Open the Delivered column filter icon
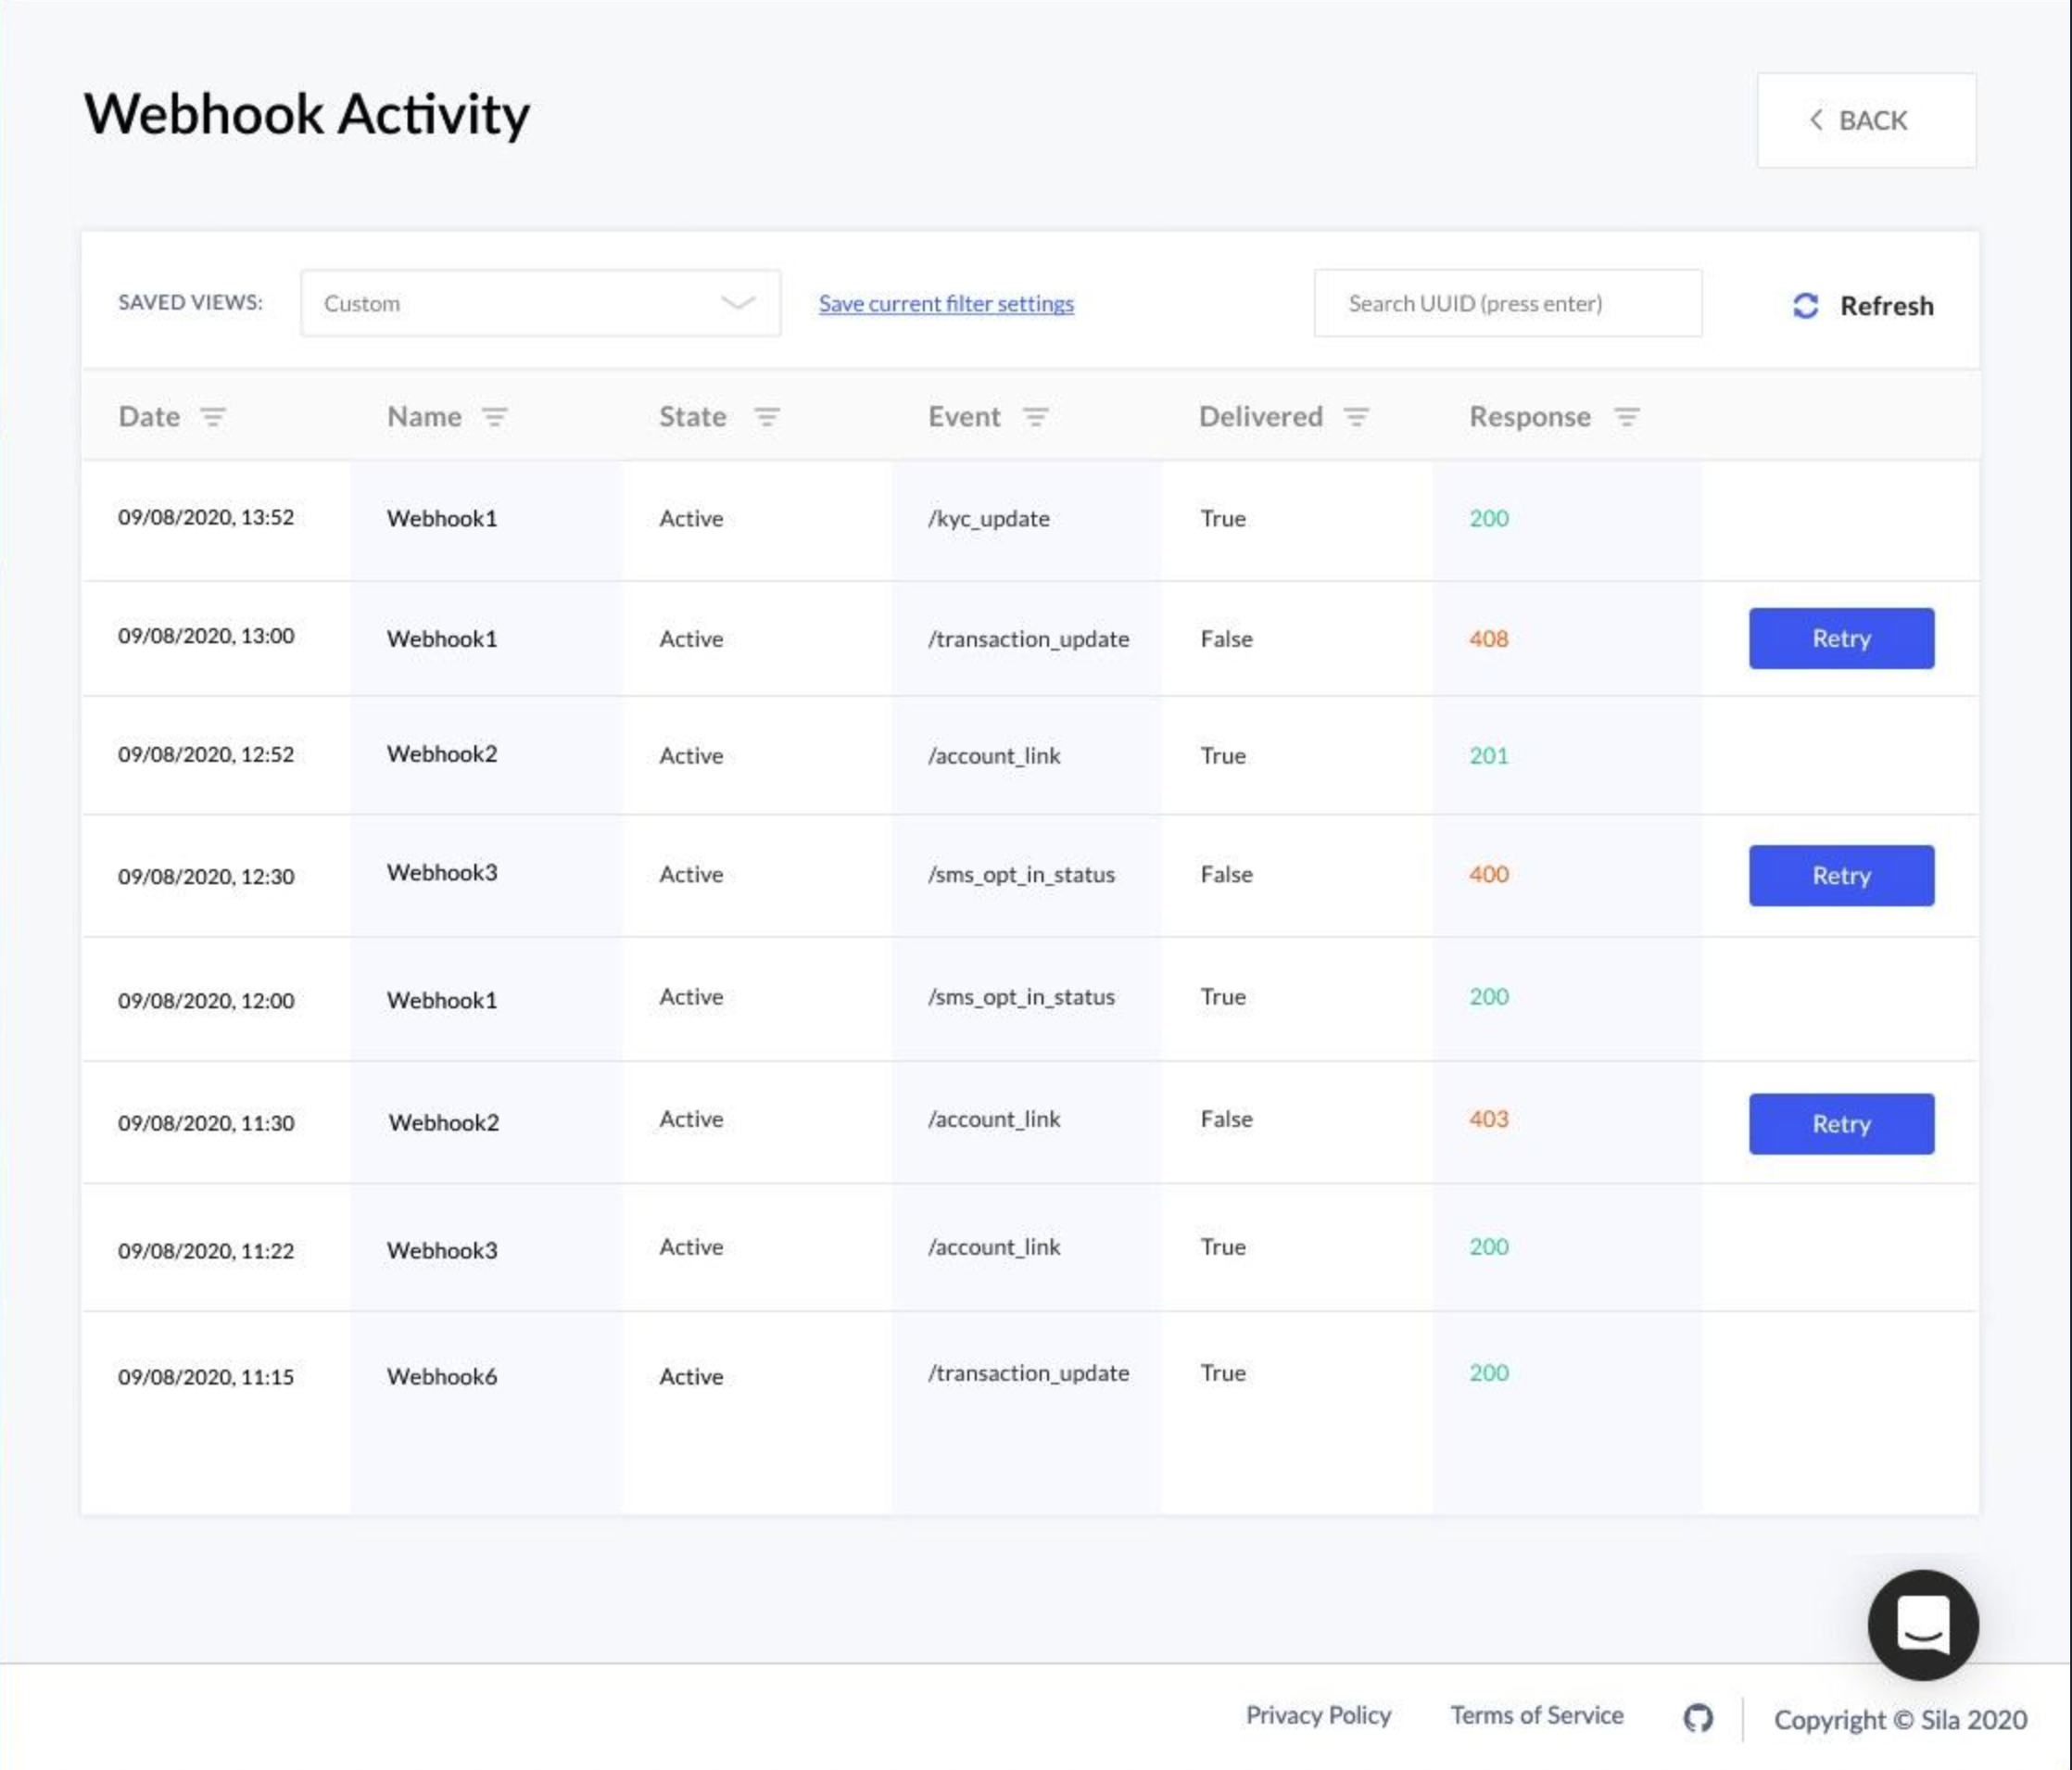 [1356, 417]
